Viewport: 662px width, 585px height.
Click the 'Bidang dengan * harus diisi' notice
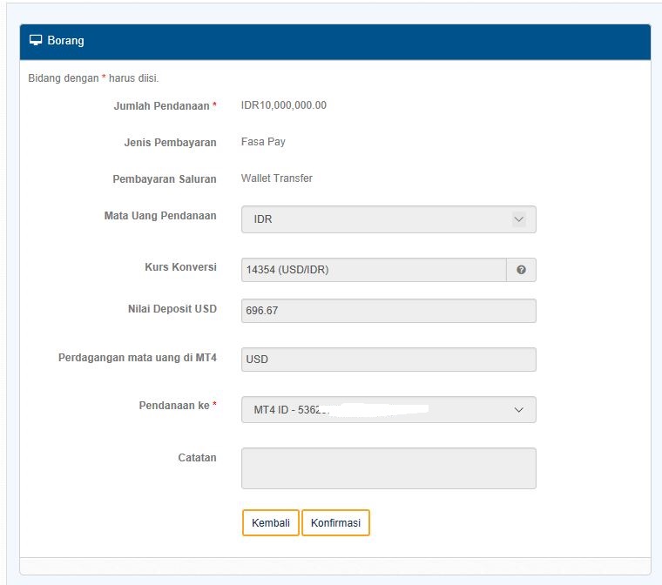(93, 78)
